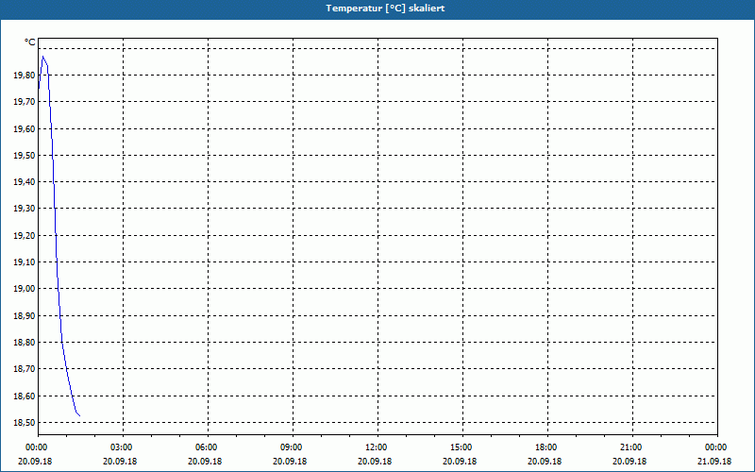Click the chart title 'Temperatur [°C] skaliert'
755x472 pixels.
(x=385, y=8)
